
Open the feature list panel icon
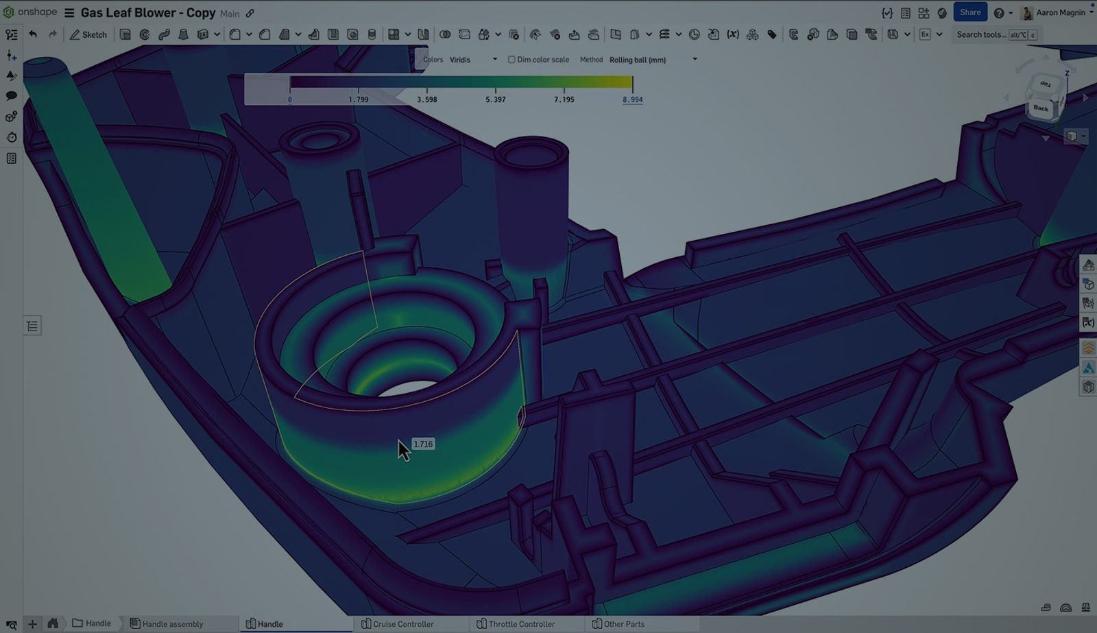[32, 326]
